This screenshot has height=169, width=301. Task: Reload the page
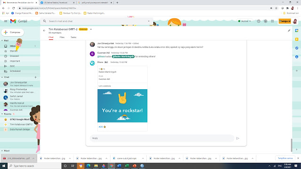click(x=14, y=8)
